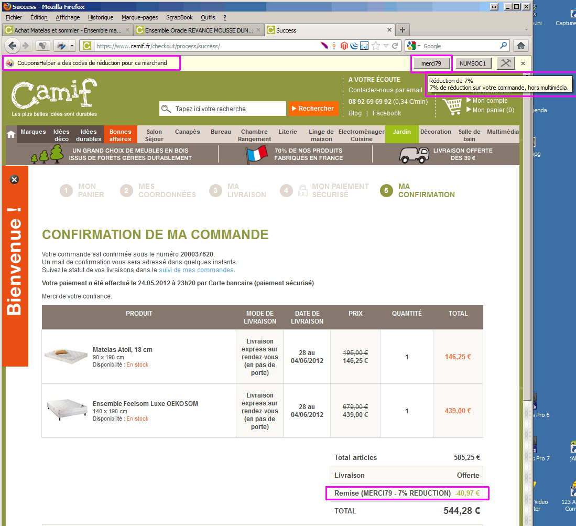This screenshot has width=576, height=526.
Task: Bookmark this page with the star icon
Action: (x=375, y=46)
